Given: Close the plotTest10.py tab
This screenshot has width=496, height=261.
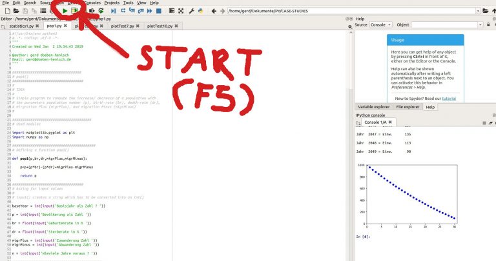Looking at the screenshot, I should [x=176, y=26].
